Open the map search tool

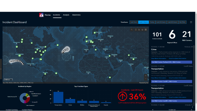(132, 30)
